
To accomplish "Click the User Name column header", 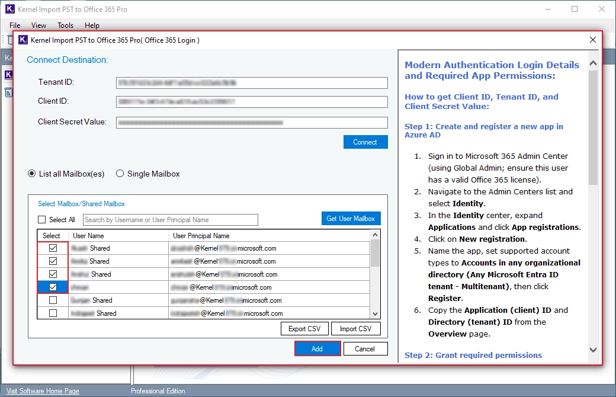I will coord(118,236).
